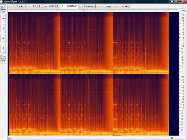The image size is (187, 140).
Task: Click the track number 05 readout
Action: [3, 12]
